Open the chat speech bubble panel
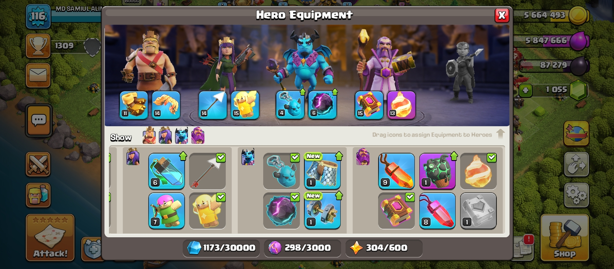Viewport: 614px width, 269px height. tap(39, 121)
